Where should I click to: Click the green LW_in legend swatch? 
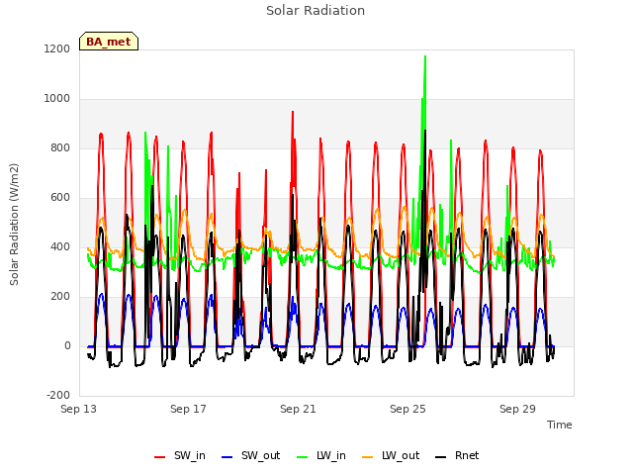click(x=303, y=457)
